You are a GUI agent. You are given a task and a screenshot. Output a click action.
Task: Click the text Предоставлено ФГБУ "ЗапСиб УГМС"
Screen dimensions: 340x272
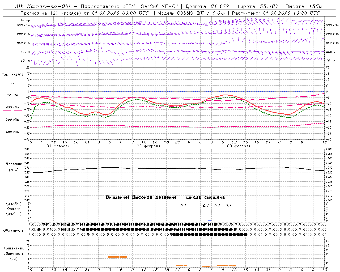pos(129,6)
